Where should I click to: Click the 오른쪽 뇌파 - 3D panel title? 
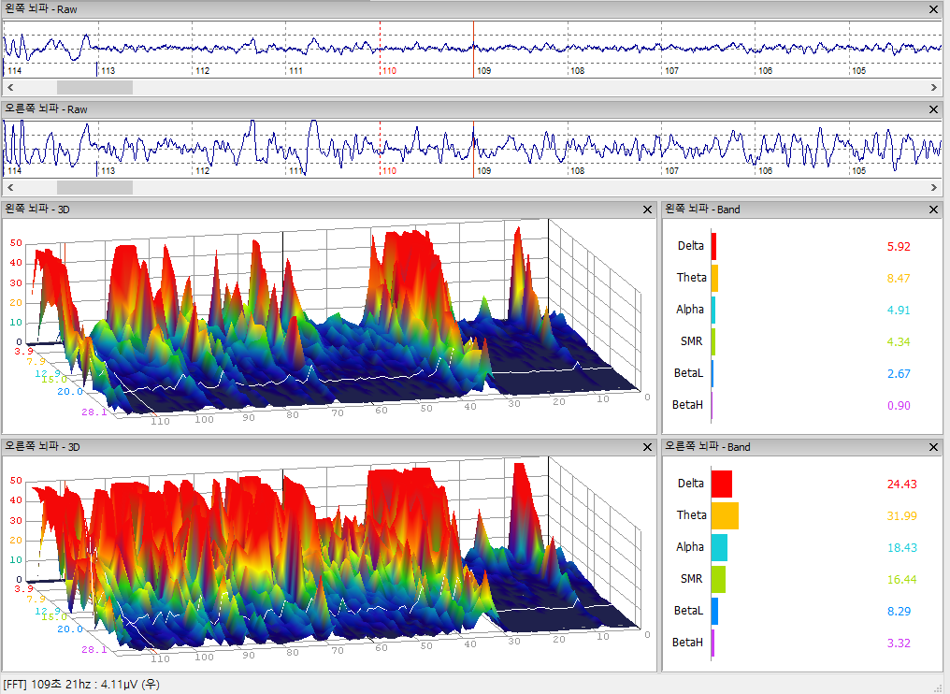[x=42, y=447]
